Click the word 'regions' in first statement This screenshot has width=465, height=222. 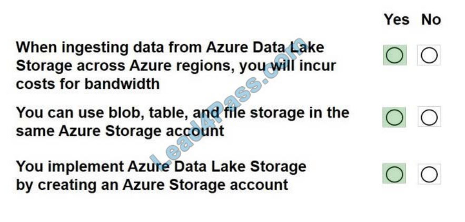204,66
